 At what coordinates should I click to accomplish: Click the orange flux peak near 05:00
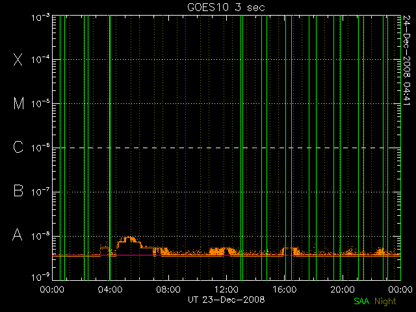click(x=129, y=240)
